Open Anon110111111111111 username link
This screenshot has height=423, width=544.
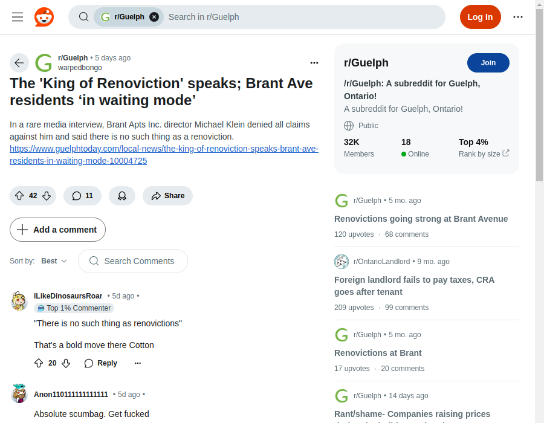(71, 394)
